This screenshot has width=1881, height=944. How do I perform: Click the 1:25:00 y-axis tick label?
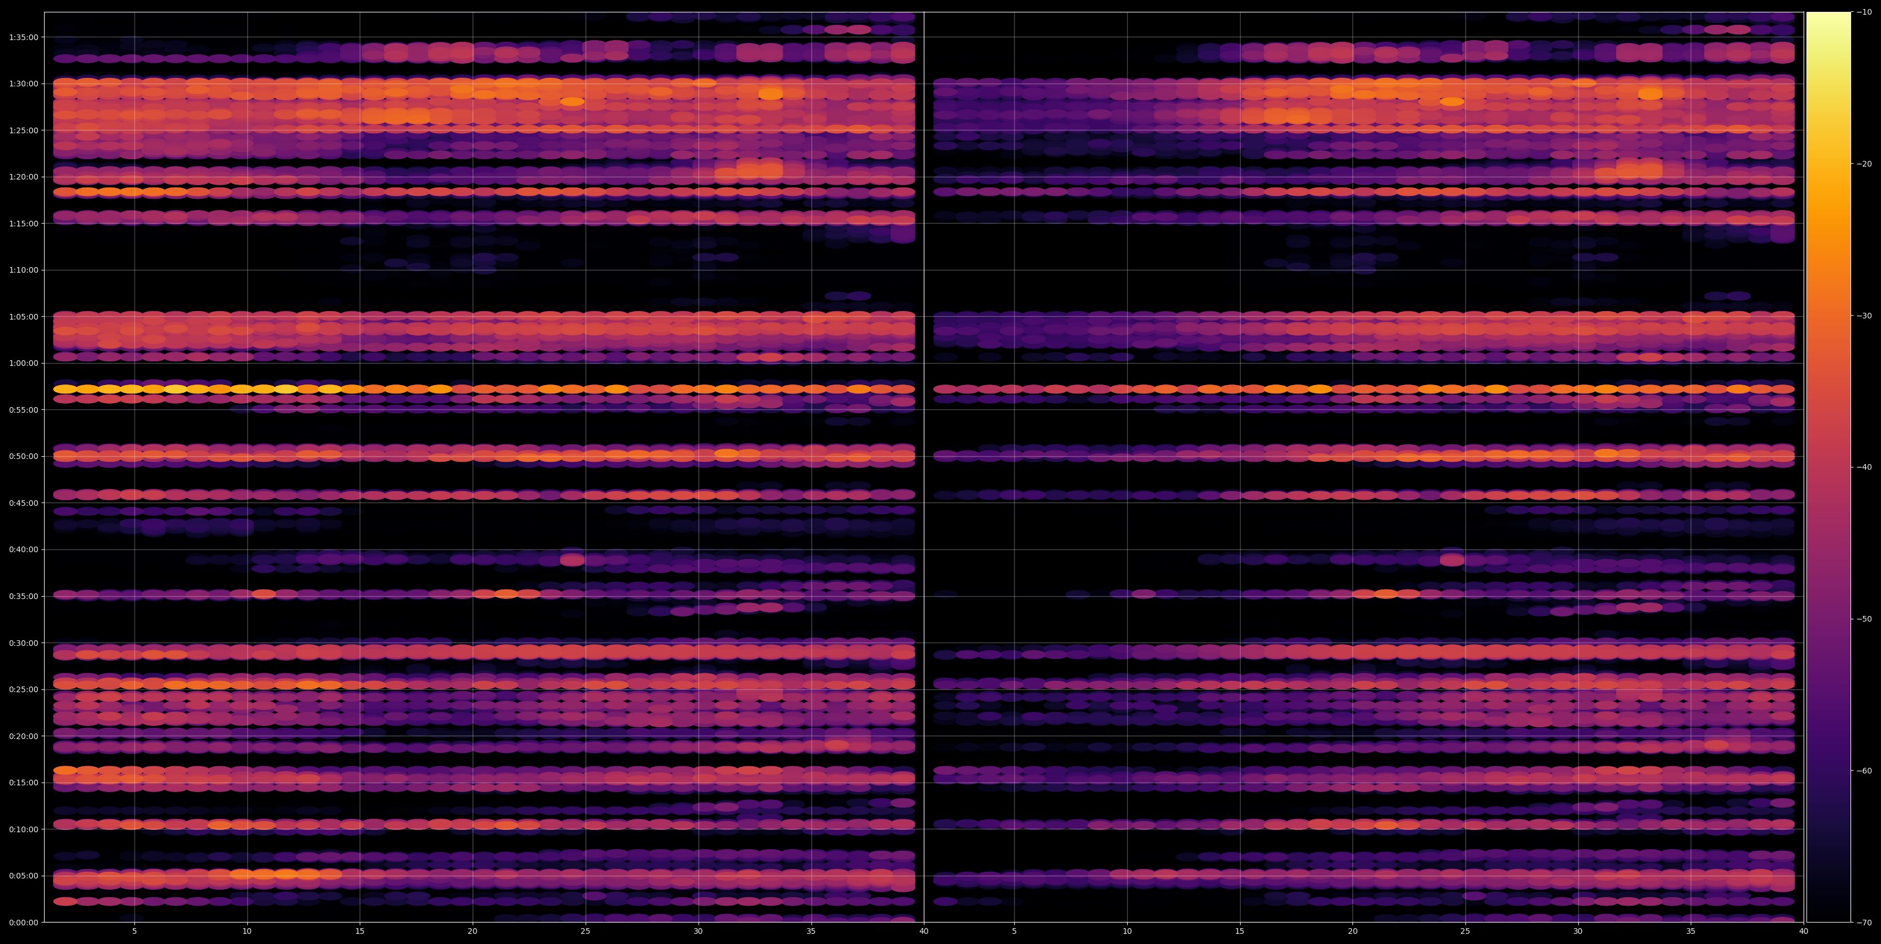[x=23, y=130]
